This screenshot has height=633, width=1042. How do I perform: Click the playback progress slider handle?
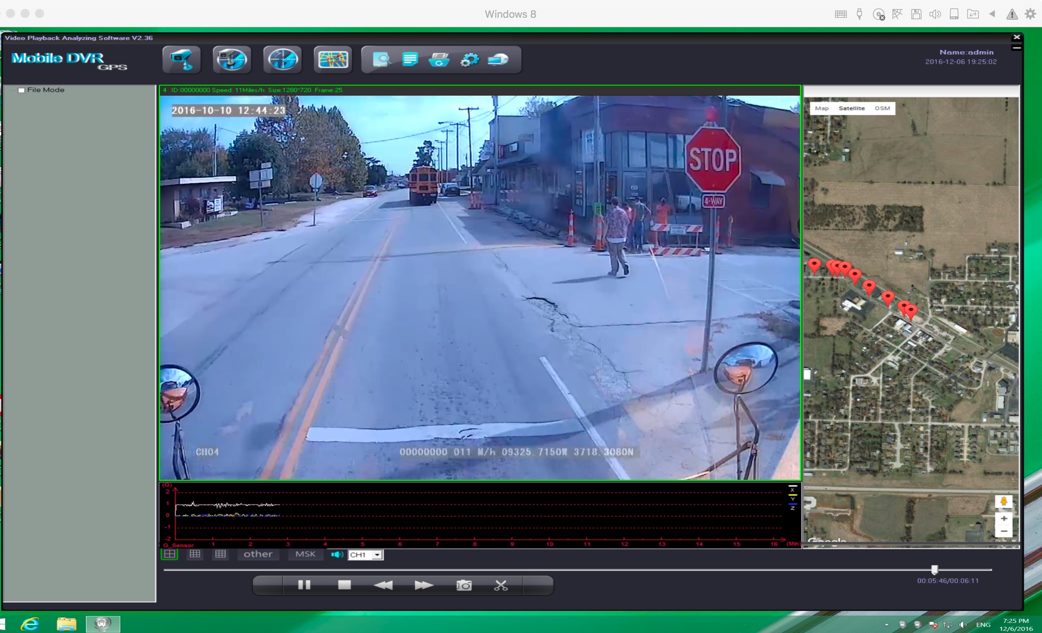tap(934, 570)
